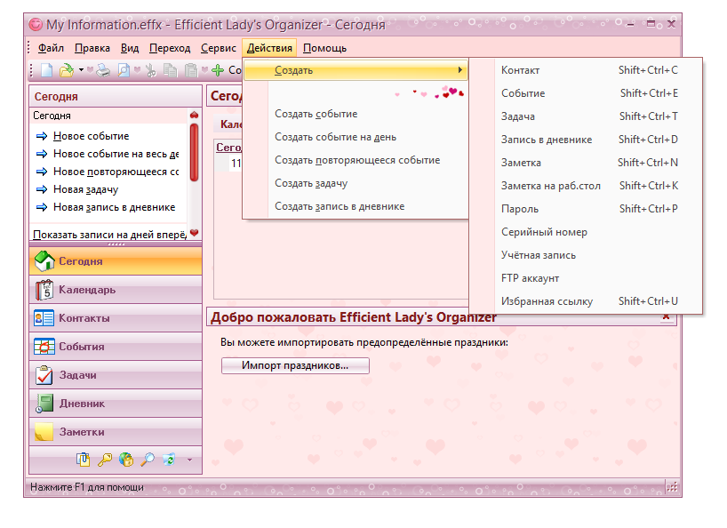The image size is (727, 528).
Task: Select Избранная ссылку submenu item
Action: [x=586, y=302]
